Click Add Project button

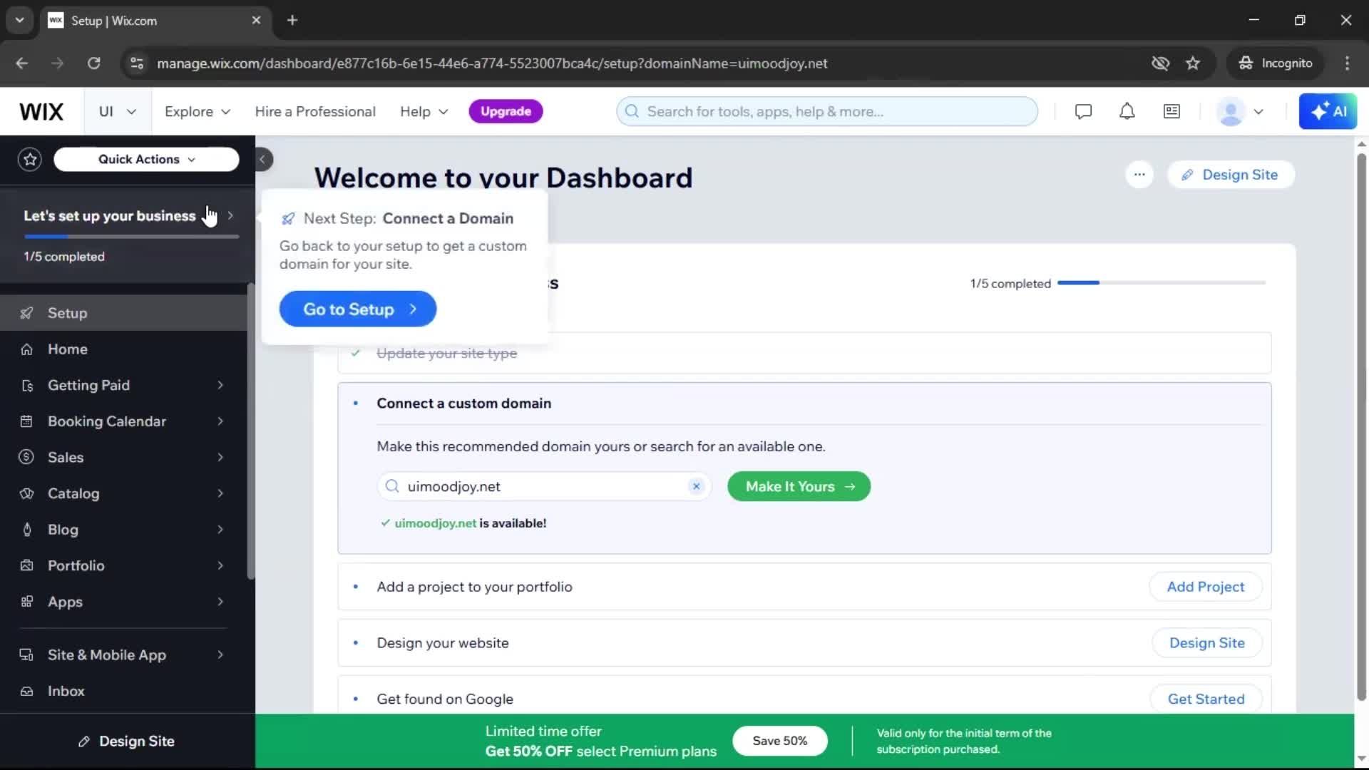(x=1206, y=587)
